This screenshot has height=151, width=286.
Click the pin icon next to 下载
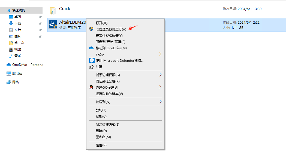click(x=40, y=23)
